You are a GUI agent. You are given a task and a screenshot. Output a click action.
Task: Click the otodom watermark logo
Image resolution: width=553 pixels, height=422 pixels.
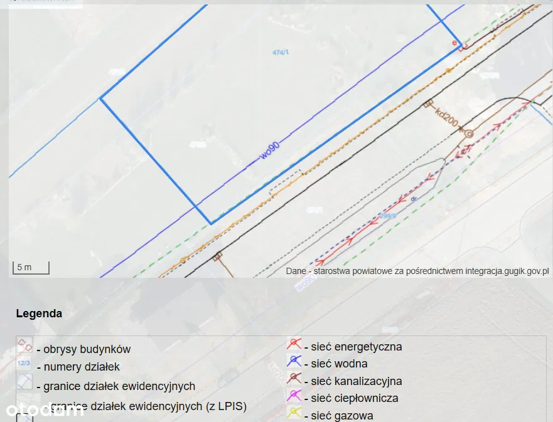tap(45, 411)
